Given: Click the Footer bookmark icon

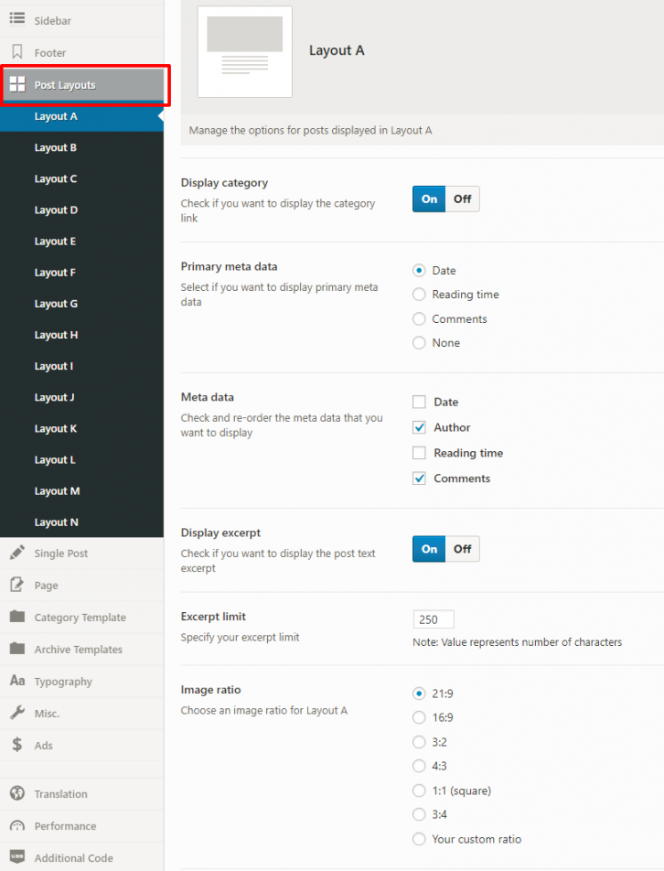Looking at the screenshot, I should [17, 52].
